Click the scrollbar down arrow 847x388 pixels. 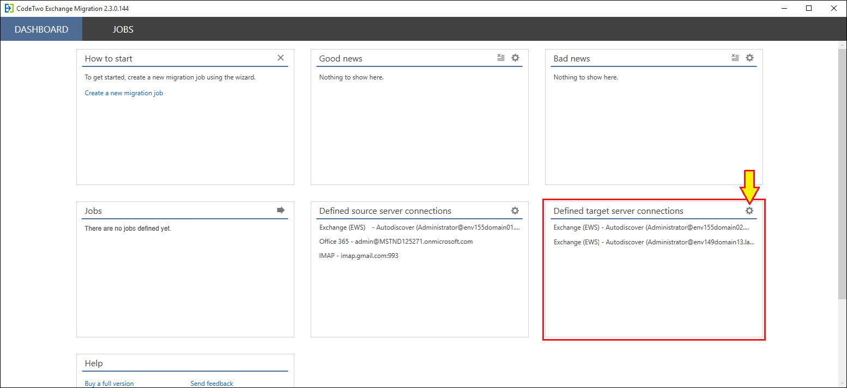pyautogui.click(x=842, y=383)
